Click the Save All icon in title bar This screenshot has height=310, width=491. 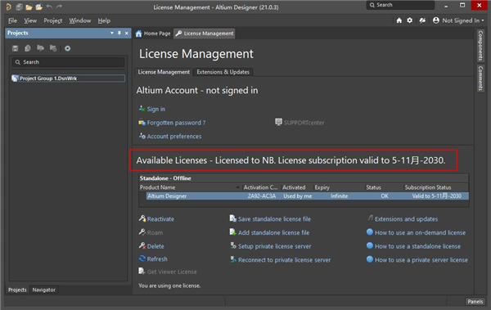click(19, 7)
